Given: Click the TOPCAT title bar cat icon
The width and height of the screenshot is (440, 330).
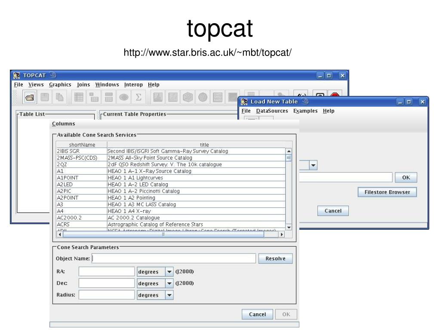Looking at the screenshot, I should point(16,75).
